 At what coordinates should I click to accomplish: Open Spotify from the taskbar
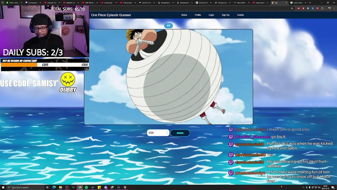pyautogui.click(x=86, y=187)
